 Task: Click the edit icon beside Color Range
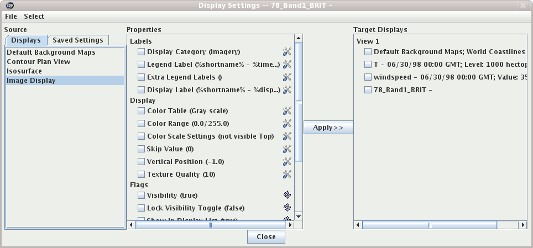tap(287, 124)
